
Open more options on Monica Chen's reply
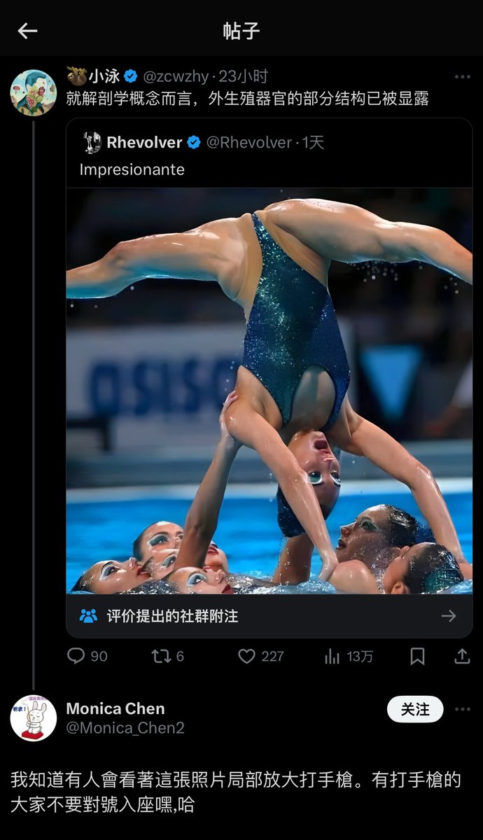(x=462, y=709)
